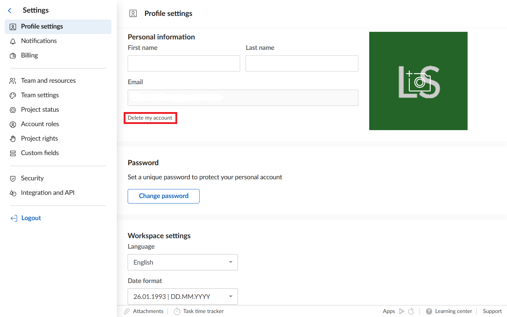Click the Learning center question mark icon
The width and height of the screenshot is (507, 317).
click(429, 311)
